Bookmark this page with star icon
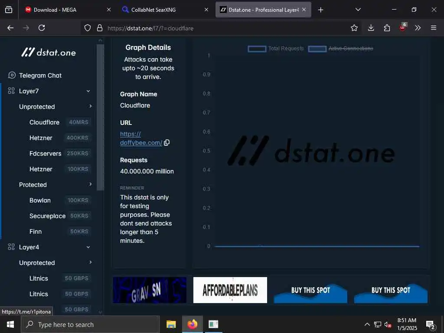 tap(354, 28)
